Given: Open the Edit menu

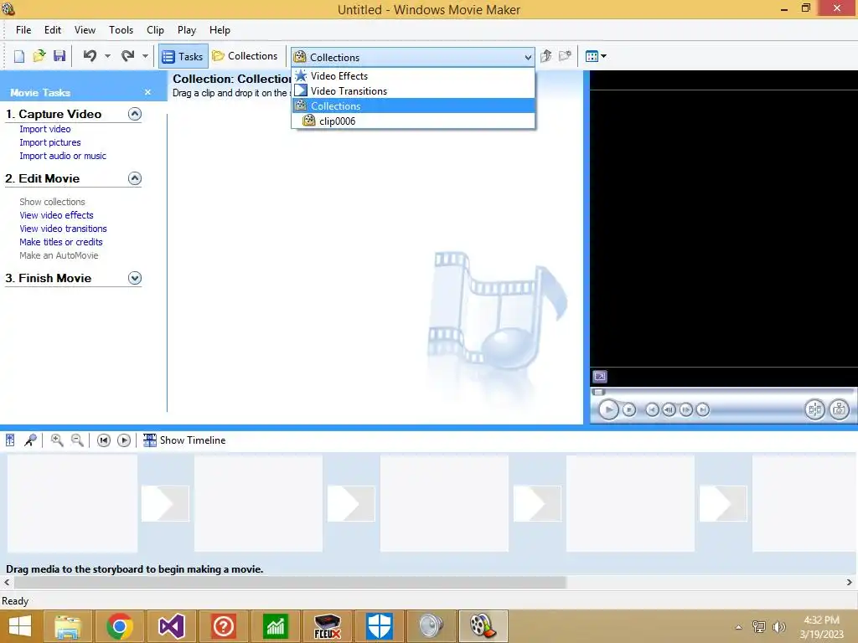Looking at the screenshot, I should tap(53, 30).
